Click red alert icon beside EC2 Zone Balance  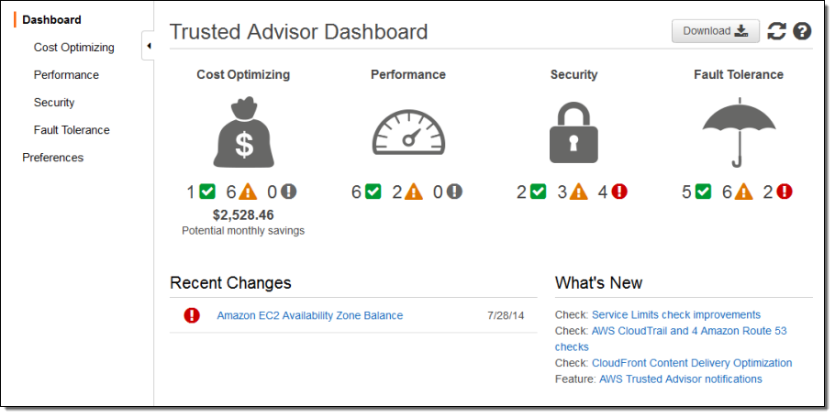click(192, 315)
